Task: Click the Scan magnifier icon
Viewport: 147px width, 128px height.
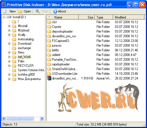Action: click(x=38, y=11)
